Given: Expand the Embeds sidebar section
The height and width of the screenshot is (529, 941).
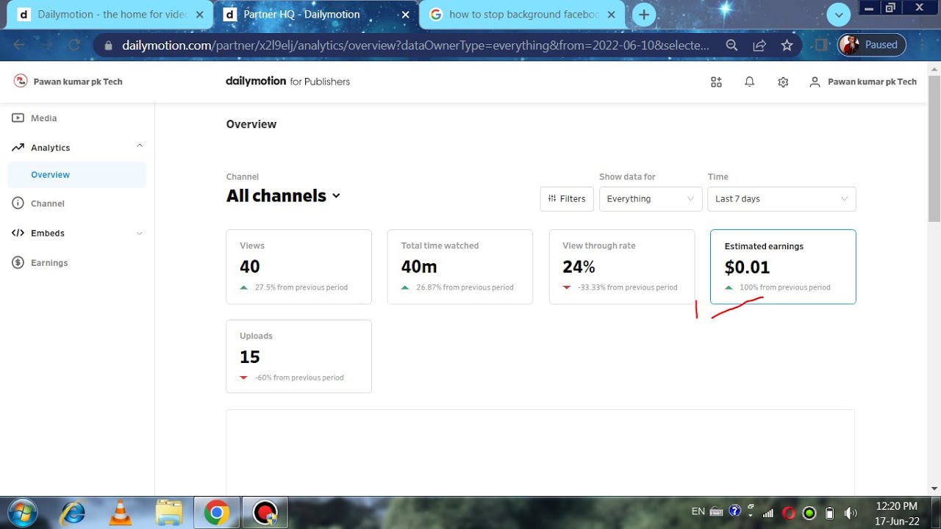Looking at the screenshot, I should (140, 234).
